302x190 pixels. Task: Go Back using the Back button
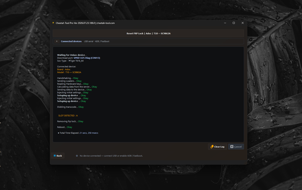[58, 156]
